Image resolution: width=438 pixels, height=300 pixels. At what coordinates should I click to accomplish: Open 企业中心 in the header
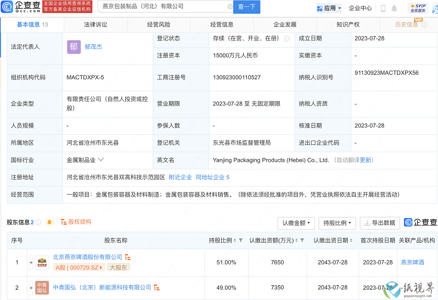pos(360,8)
